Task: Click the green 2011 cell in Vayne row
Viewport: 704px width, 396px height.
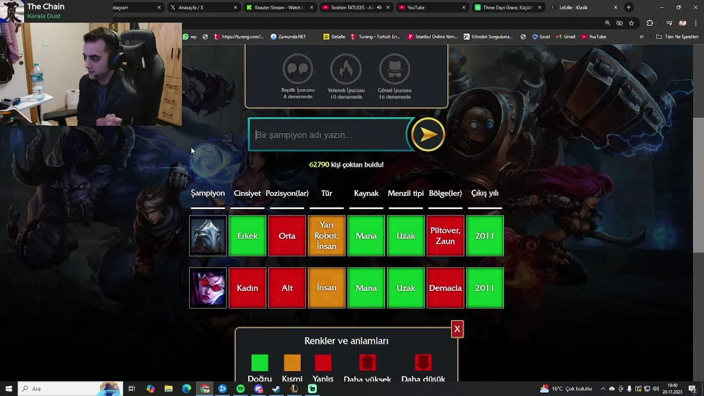Action: click(x=485, y=288)
